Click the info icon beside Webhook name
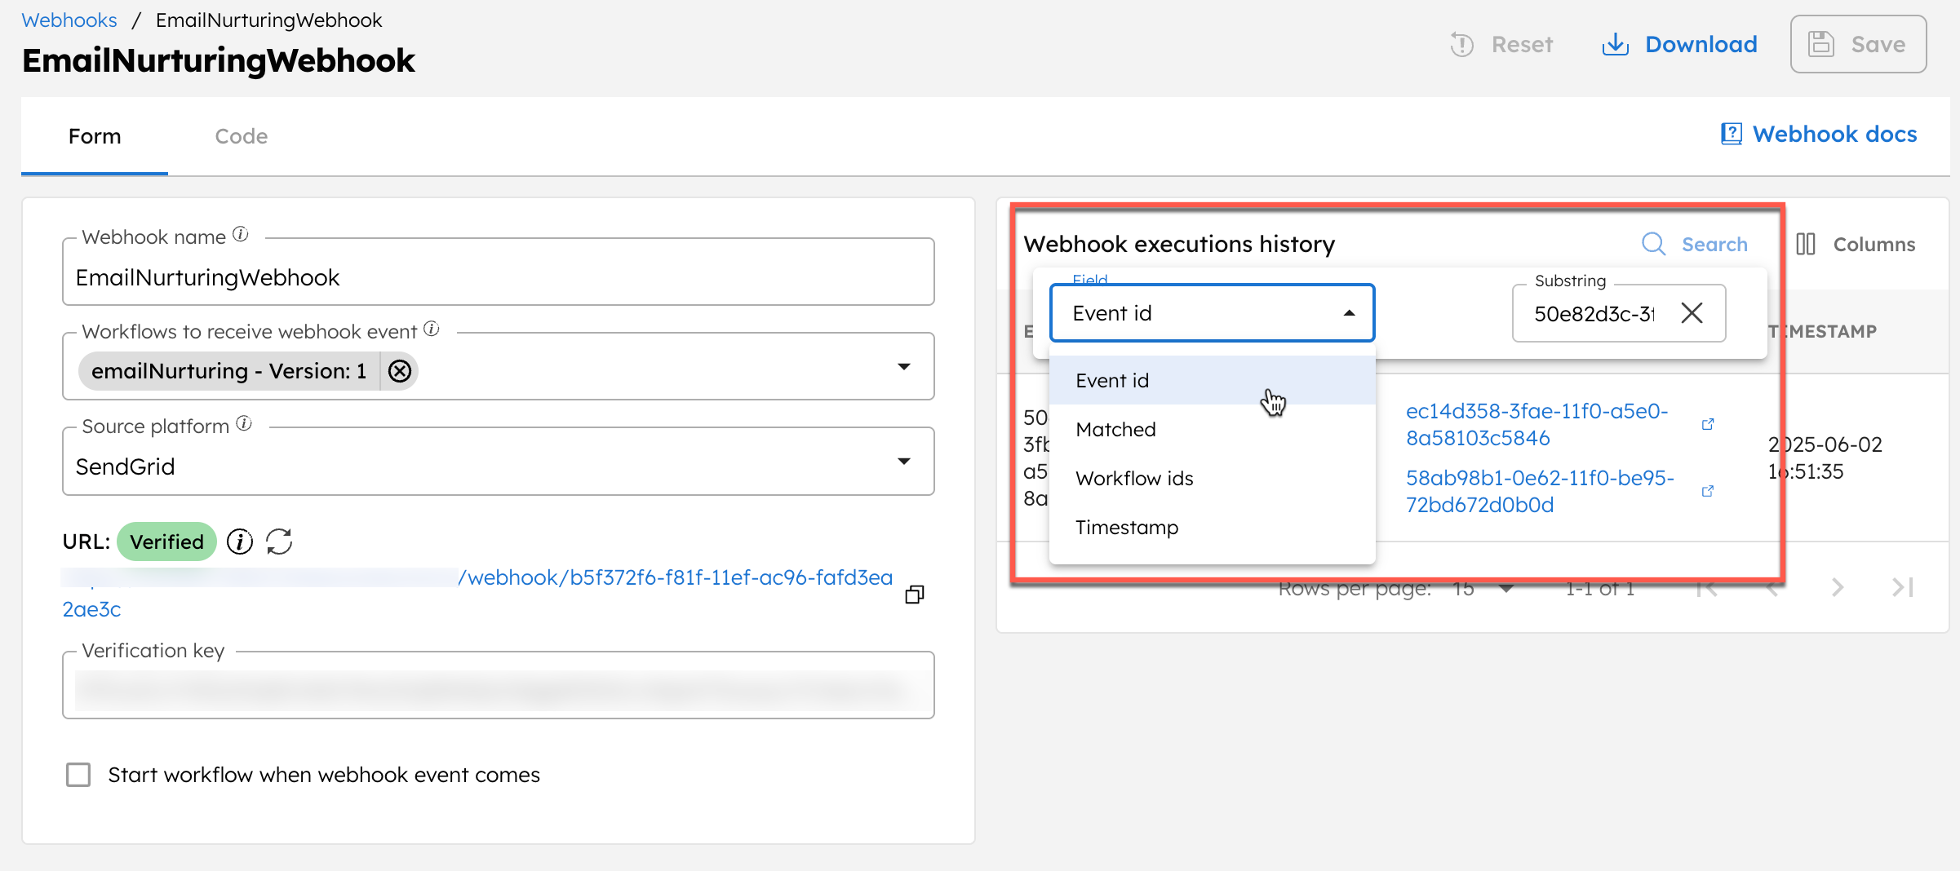This screenshot has width=1960, height=871. [241, 234]
